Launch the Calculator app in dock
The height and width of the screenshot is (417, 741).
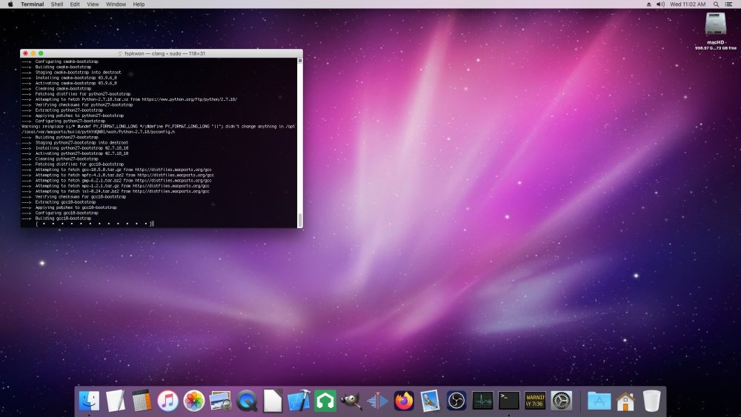142,401
